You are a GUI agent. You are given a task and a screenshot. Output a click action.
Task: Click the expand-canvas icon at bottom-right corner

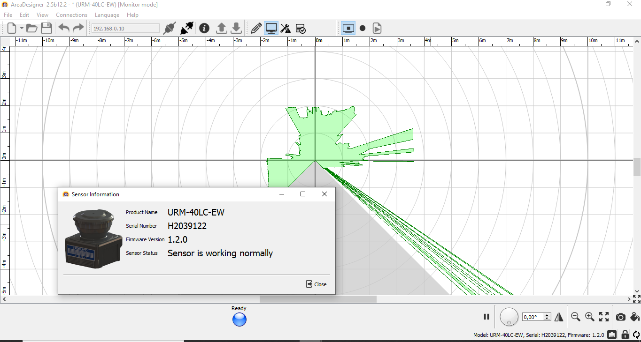[x=637, y=299]
